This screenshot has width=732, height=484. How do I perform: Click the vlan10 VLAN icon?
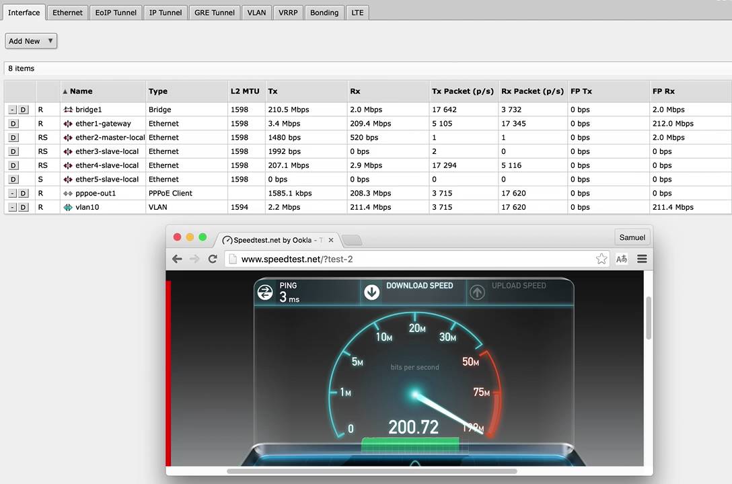(68, 208)
